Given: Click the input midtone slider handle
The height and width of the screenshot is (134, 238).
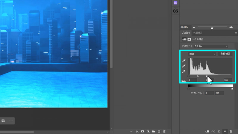Looking at the screenshot, I should pyautogui.click(x=198, y=76).
